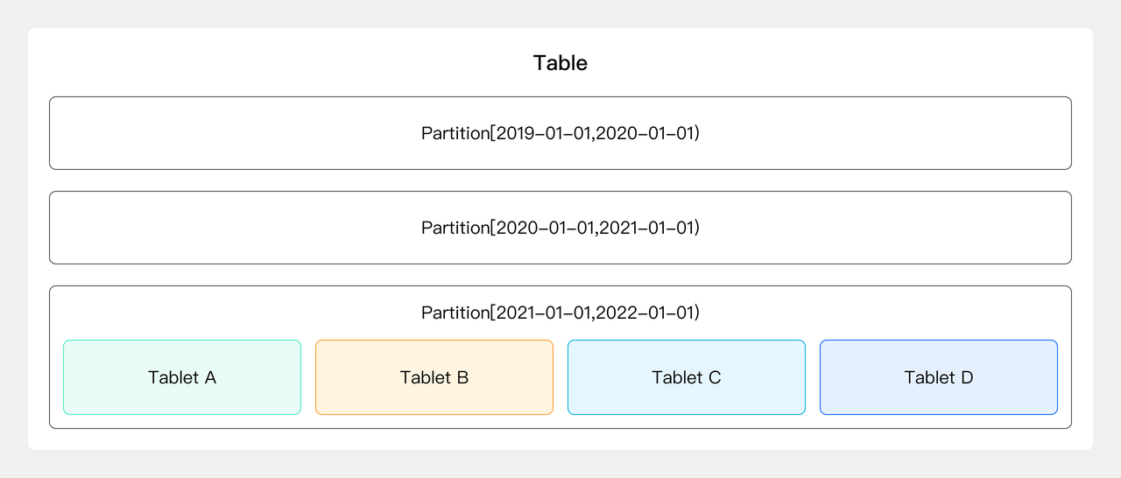This screenshot has width=1121, height=478.
Task: Click the "Tablet D" text label
Action: coord(939,377)
